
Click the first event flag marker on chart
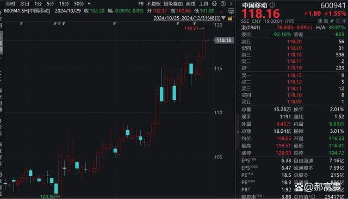click(x=22, y=23)
